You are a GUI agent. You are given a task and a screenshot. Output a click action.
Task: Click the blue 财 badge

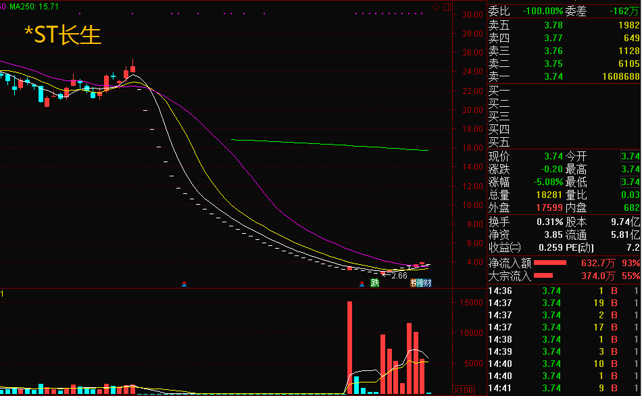(428, 282)
